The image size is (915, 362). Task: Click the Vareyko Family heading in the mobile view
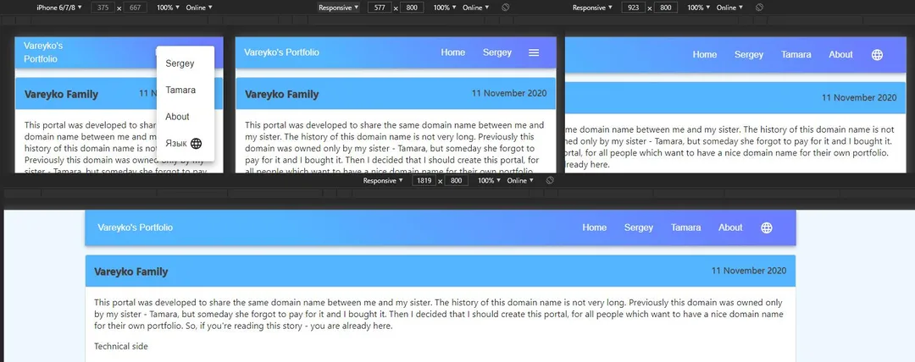[x=61, y=95]
